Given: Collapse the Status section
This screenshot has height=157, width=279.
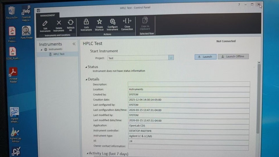Looking at the screenshot, I should pyautogui.click(x=86, y=67).
